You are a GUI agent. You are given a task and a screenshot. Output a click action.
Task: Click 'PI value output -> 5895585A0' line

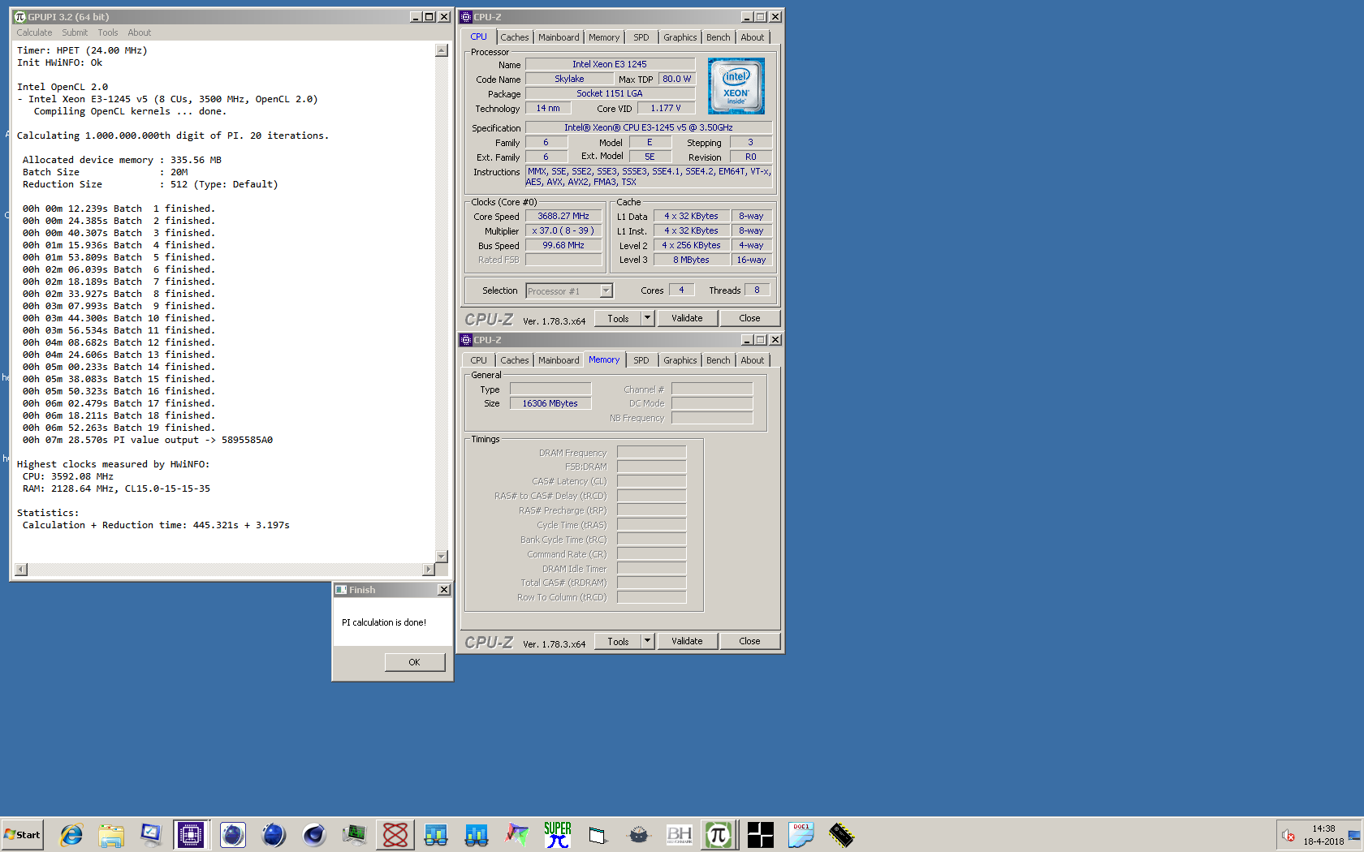point(148,440)
